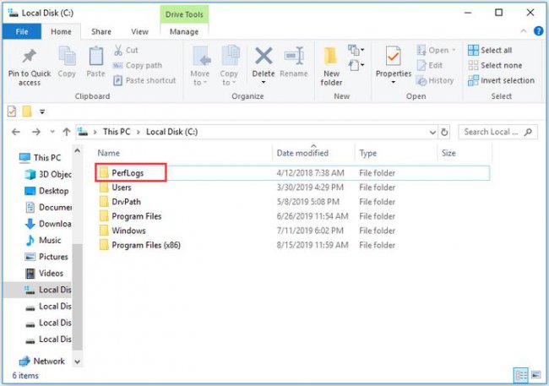The height and width of the screenshot is (386, 549).
Task: Open Network in navigation pane
Action: [x=42, y=361]
